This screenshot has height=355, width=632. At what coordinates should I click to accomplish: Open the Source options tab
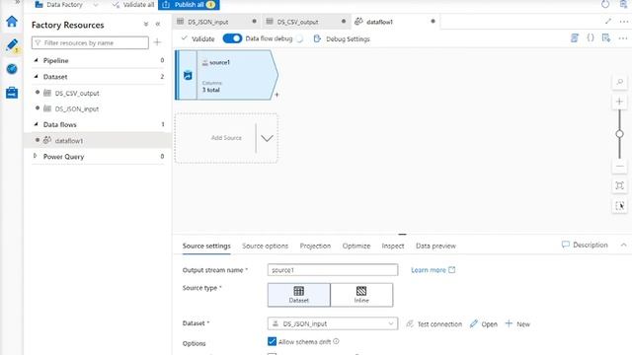point(266,246)
